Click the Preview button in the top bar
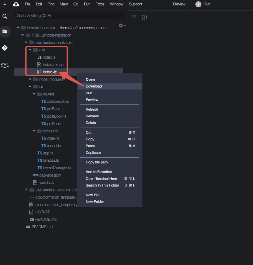253x265 pixels. [179, 4]
